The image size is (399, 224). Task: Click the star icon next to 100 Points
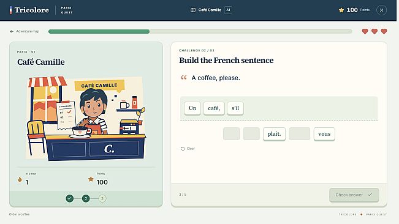pos(341,10)
